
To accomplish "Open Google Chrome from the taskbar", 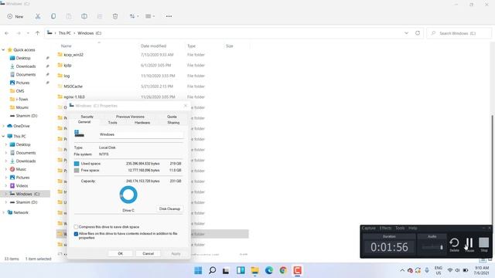I will point(283,270).
